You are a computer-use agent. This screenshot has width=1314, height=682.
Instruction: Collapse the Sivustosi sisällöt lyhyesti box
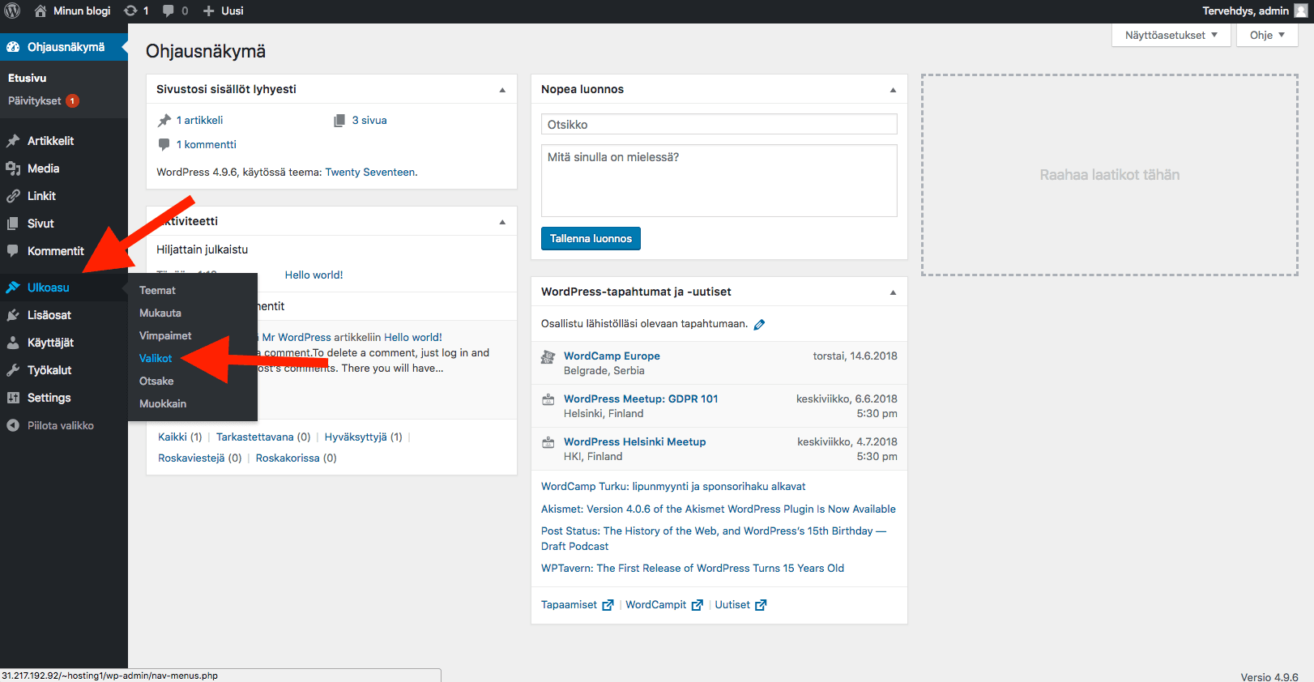(x=502, y=90)
